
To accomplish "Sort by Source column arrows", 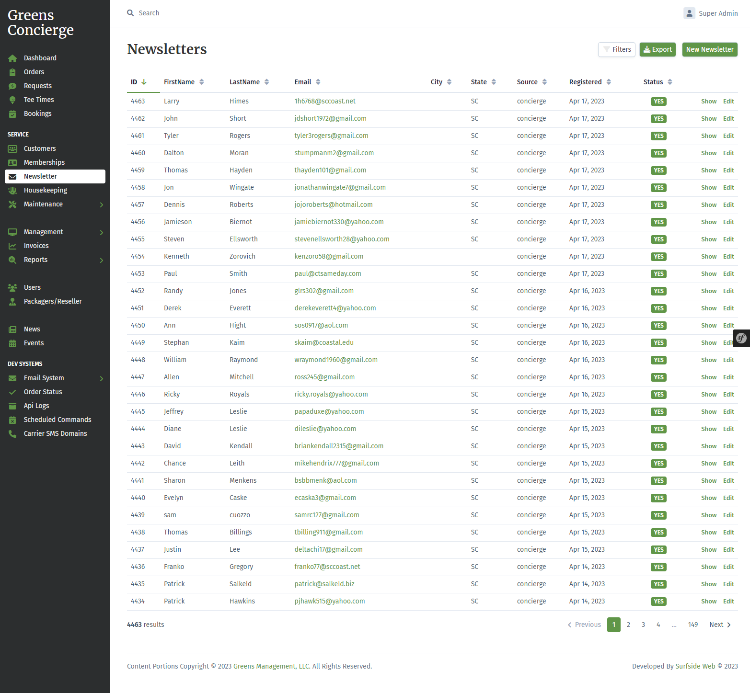I will tap(544, 82).
